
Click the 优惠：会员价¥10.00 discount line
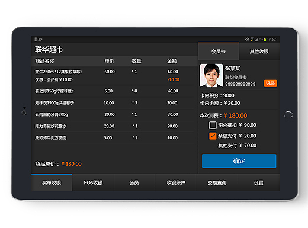point(54,79)
